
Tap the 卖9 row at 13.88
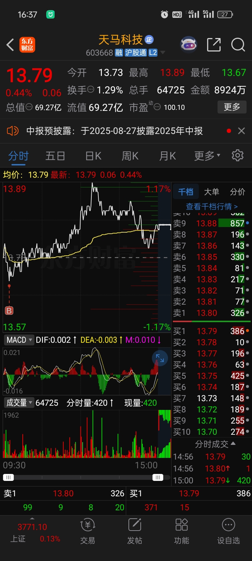[211, 223]
